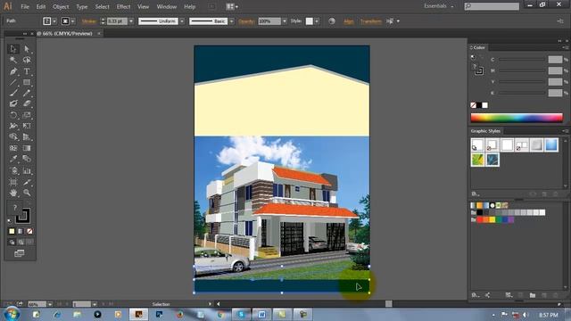The width and height of the screenshot is (571, 321).
Task: Toggle Draw Behind mode
Action: pos(21,242)
